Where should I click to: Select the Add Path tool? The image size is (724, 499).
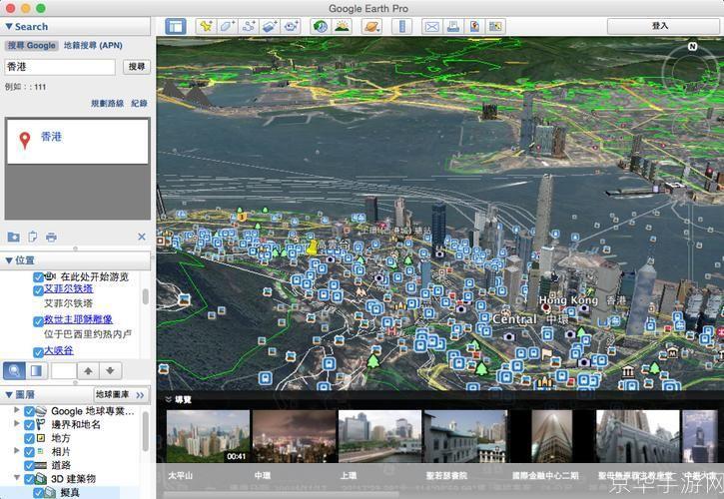pos(249,26)
